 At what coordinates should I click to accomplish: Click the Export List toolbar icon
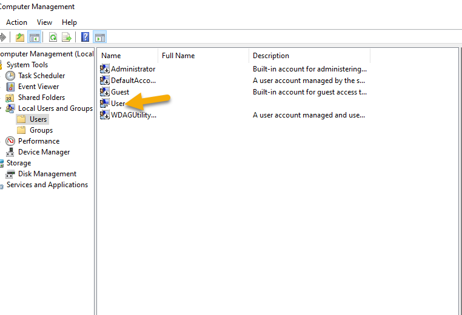[x=67, y=38]
